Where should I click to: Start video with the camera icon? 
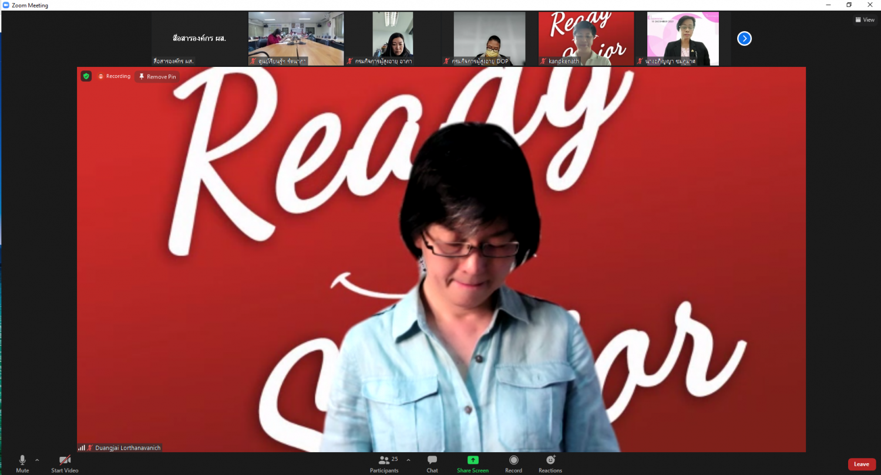[x=65, y=464]
